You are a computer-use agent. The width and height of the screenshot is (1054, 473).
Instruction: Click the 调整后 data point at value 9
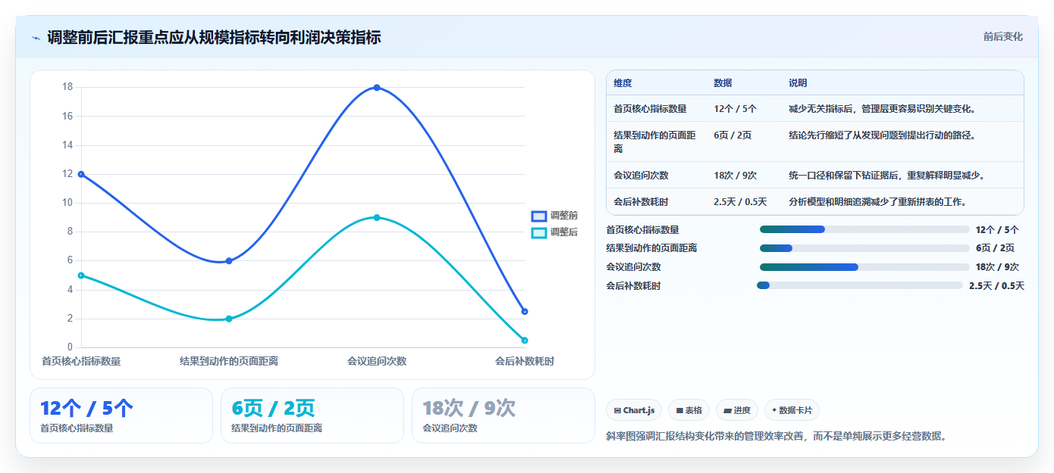(x=377, y=218)
